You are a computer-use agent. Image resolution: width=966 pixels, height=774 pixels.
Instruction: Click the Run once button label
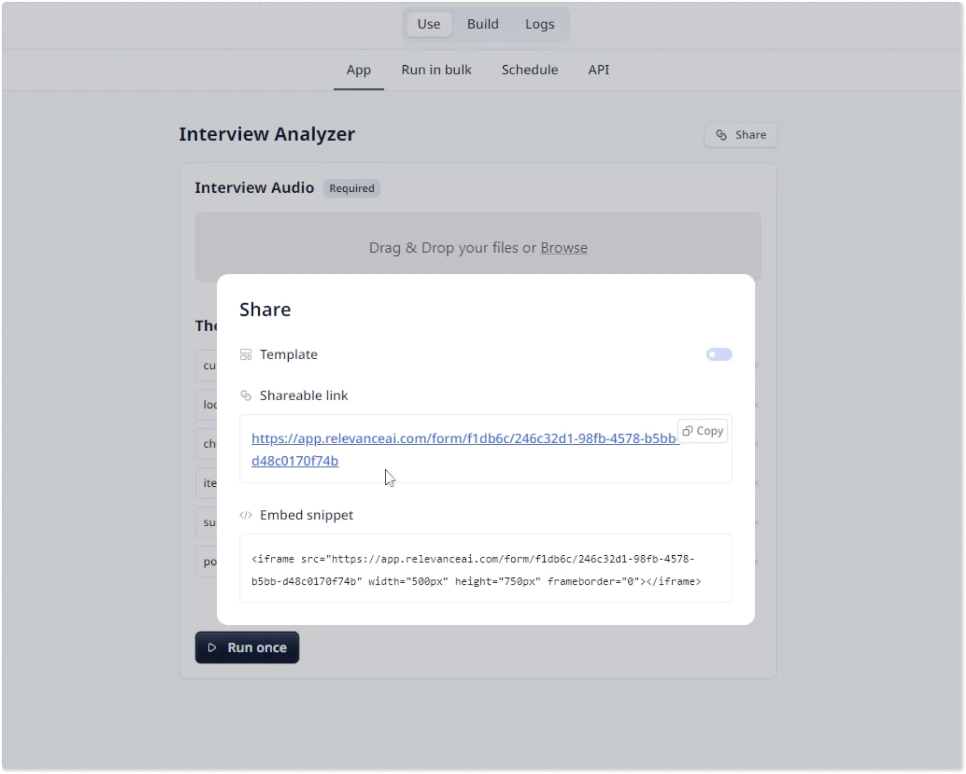click(x=257, y=648)
